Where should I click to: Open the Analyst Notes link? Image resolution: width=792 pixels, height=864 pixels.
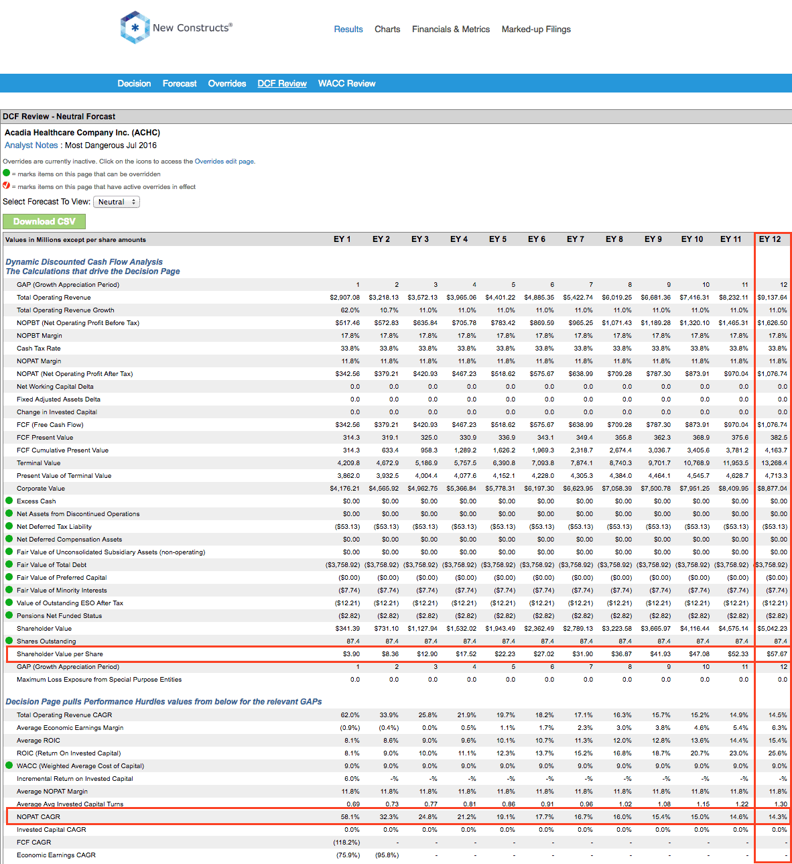pyautogui.click(x=31, y=145)
